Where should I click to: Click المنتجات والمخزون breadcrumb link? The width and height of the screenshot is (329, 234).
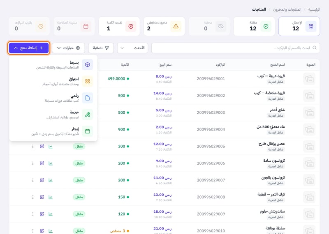(287, 9)
